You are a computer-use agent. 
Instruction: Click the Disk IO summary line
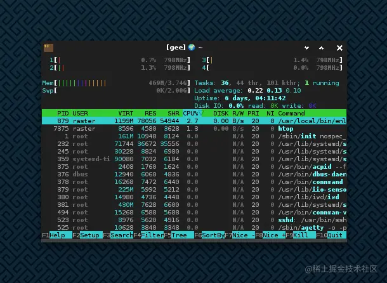(x=255, y=106)
